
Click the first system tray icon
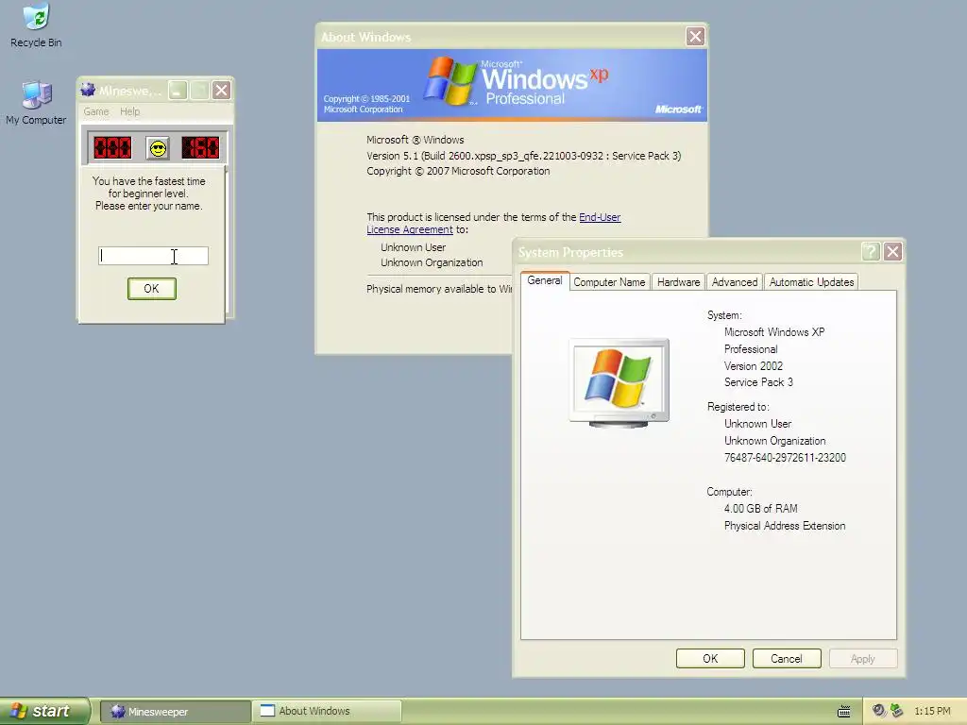tap(879, 711)
